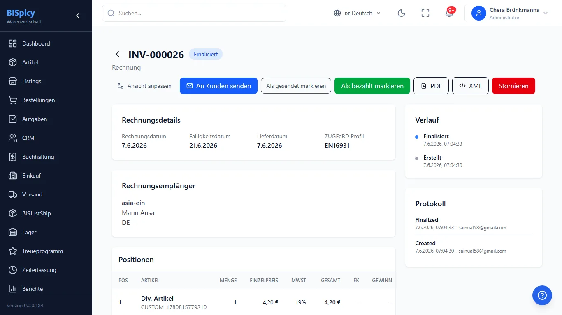Click the CRM people icon
The image size is (562, 315).
(x=13, y=138)
